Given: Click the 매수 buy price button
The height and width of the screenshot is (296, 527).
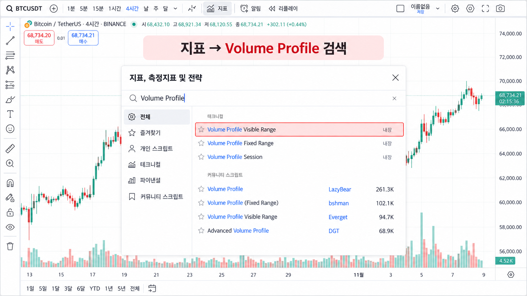Looking at the screenshot, I should click(x=83, y=38).
